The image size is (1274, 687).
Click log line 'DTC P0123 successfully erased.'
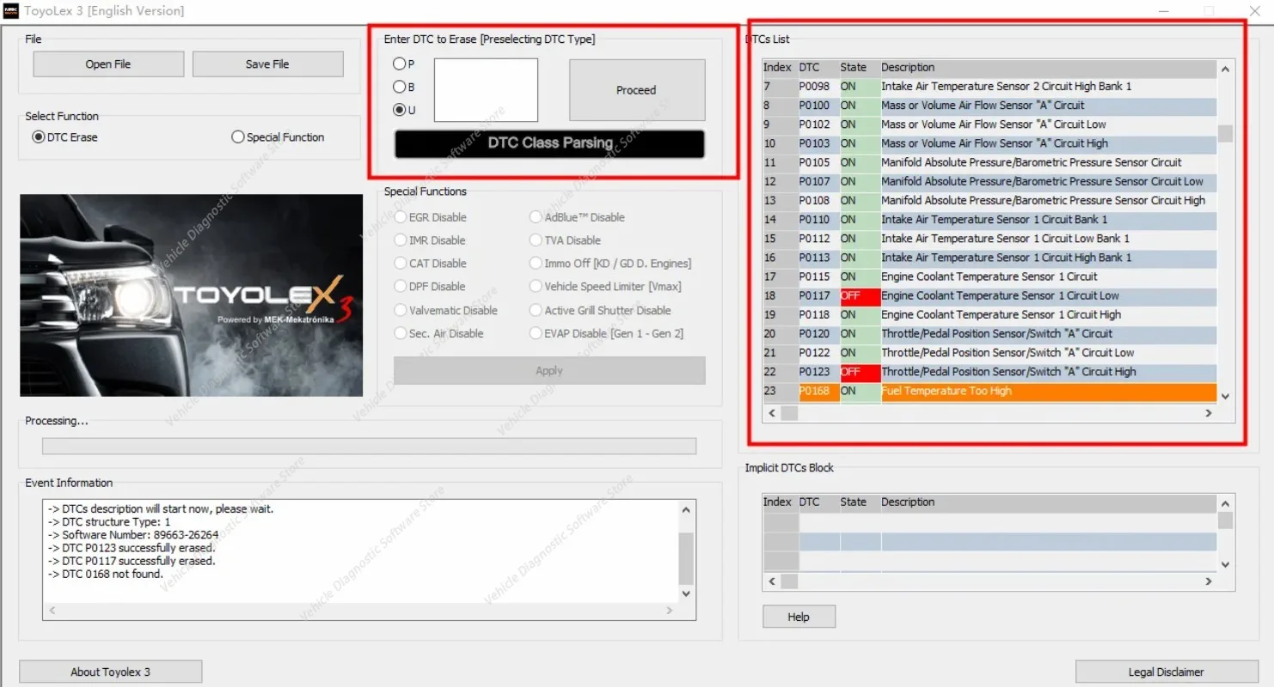pyautogui.click(x=132, y=548)
